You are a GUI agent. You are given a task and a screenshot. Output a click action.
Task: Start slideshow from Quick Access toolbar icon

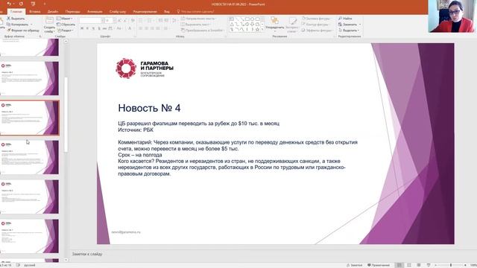(x=33, y=4)
